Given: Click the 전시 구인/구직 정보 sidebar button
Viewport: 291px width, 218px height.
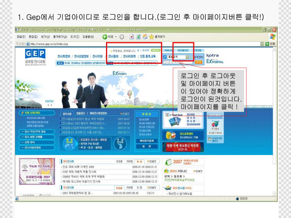Looking at the screenshot, I should coord(37,132).
